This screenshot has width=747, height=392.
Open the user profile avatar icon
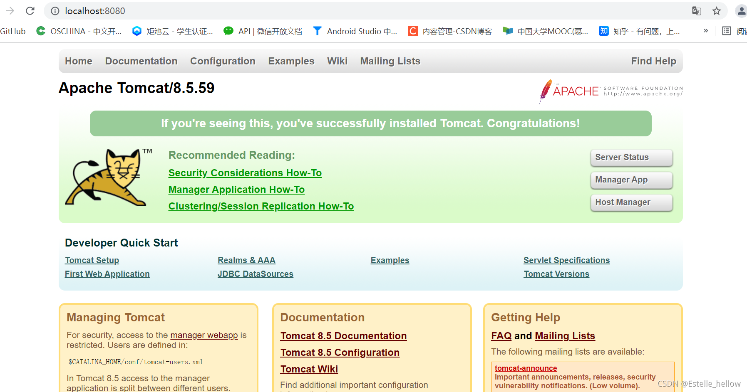(741, 11)
